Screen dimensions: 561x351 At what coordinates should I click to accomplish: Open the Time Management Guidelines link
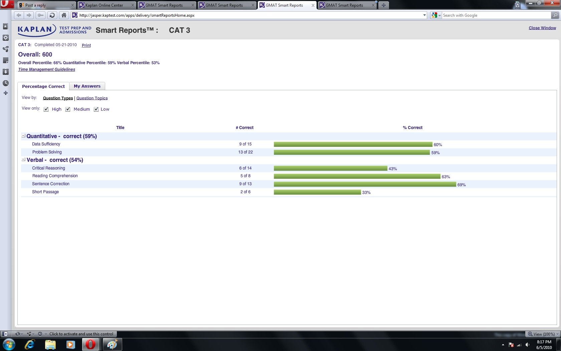[x=47, y=70]
